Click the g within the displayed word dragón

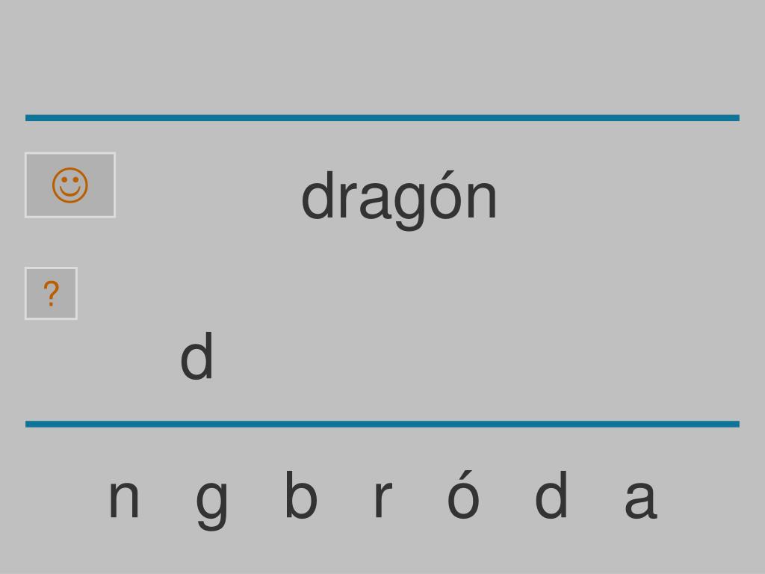408,203
